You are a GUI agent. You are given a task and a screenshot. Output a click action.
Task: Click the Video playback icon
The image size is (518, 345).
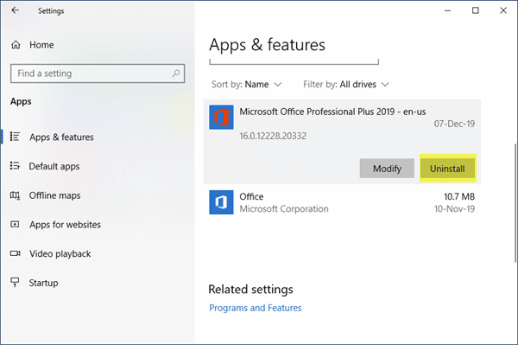pos(15,253)
